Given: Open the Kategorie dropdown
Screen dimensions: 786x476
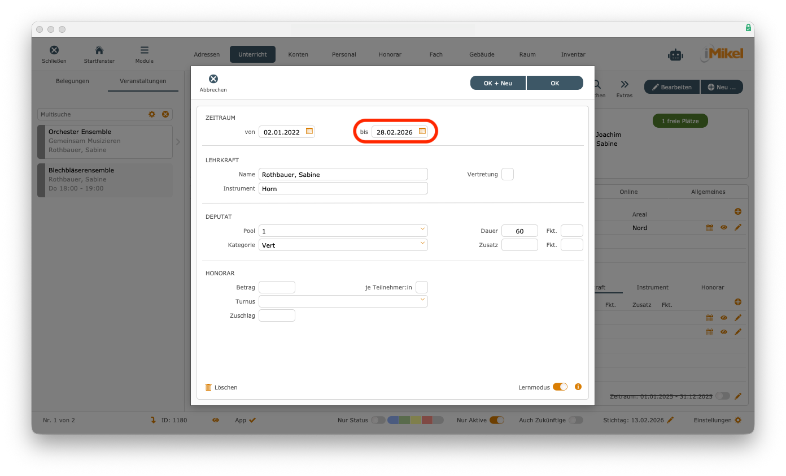Looking at the screenshot, I should pos(422,244).
